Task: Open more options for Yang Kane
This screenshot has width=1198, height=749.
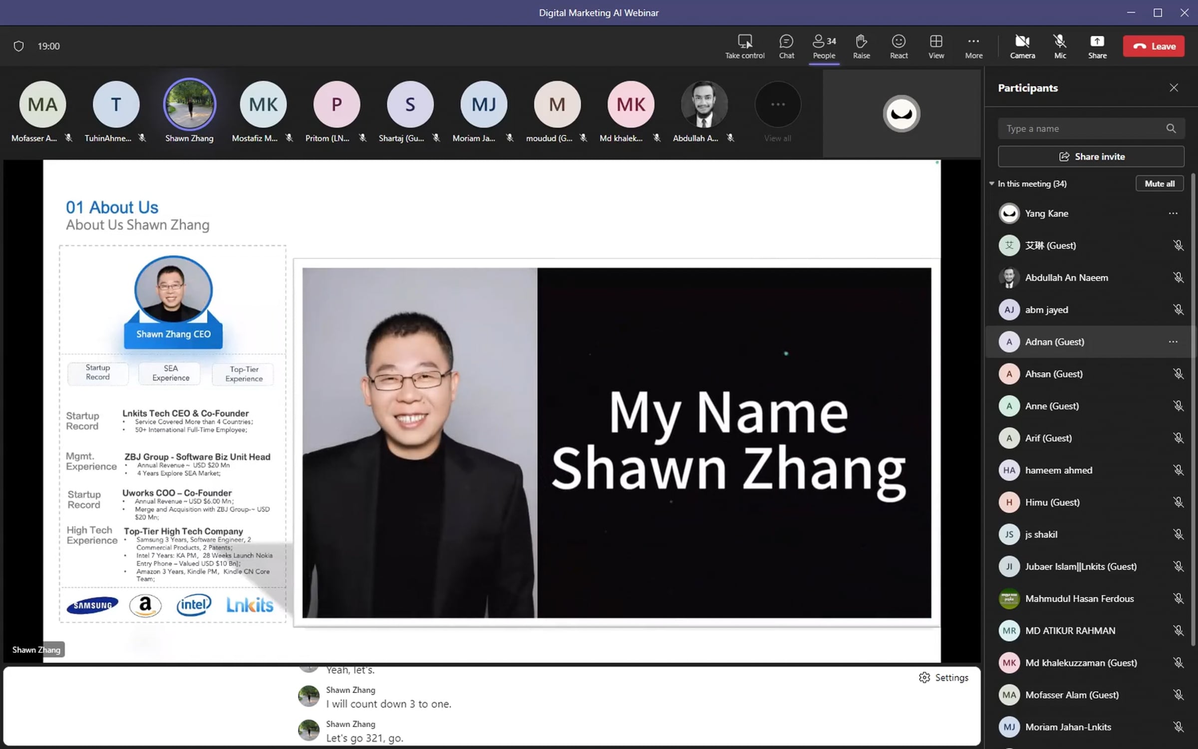Action: pyautogui.click(x=1173, y=214)
